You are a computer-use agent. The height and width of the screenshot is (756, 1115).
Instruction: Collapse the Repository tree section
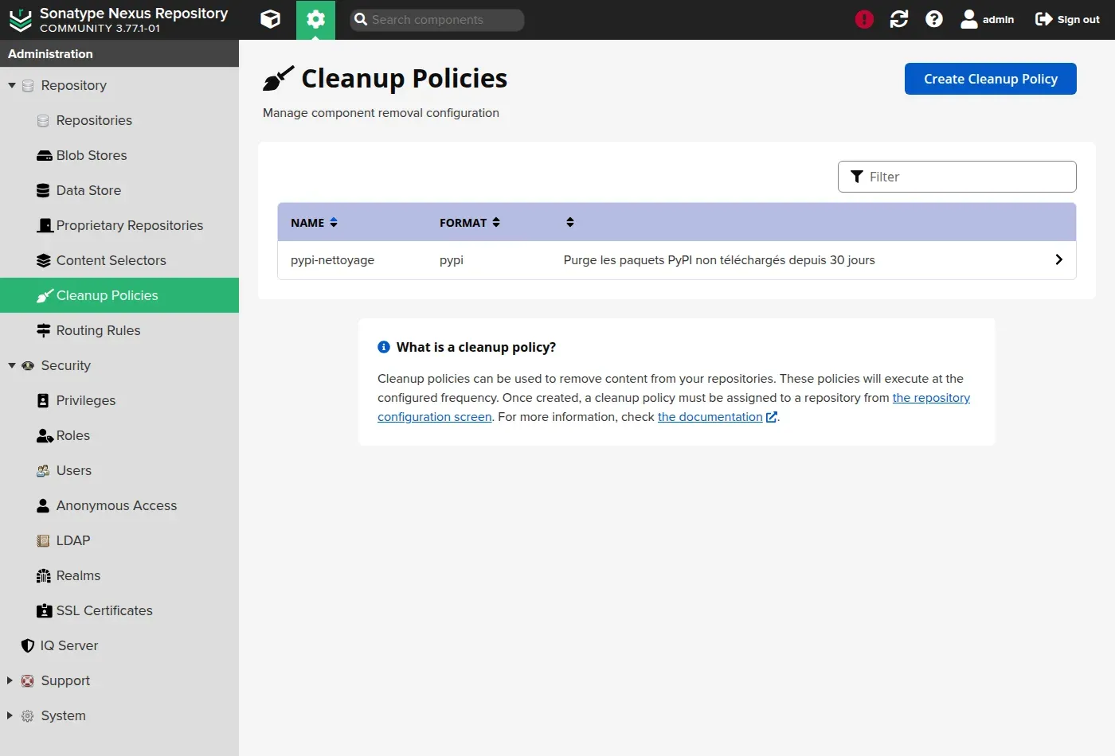(12, 85)
